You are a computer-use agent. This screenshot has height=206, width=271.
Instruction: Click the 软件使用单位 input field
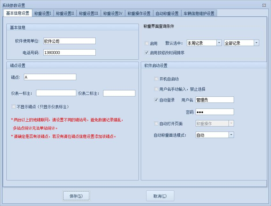tap(70, 41)
